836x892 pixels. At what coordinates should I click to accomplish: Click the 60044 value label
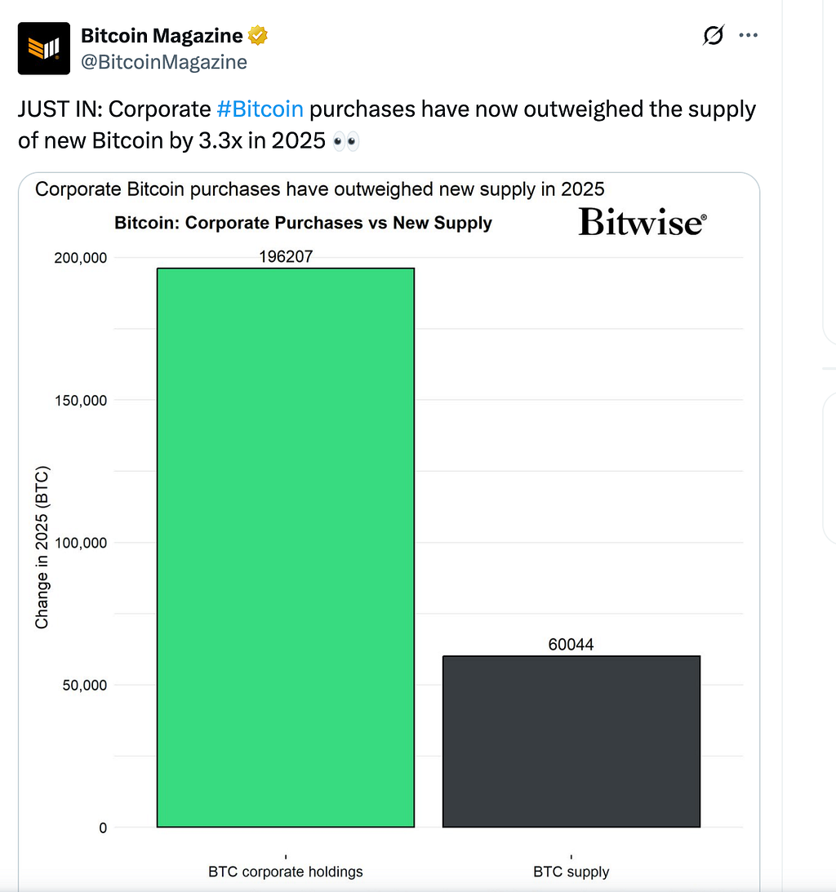pyautogui.click(x=571, y=645)
